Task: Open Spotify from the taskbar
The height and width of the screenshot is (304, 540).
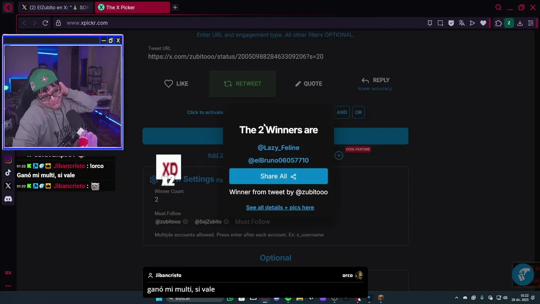Action: 288,299
